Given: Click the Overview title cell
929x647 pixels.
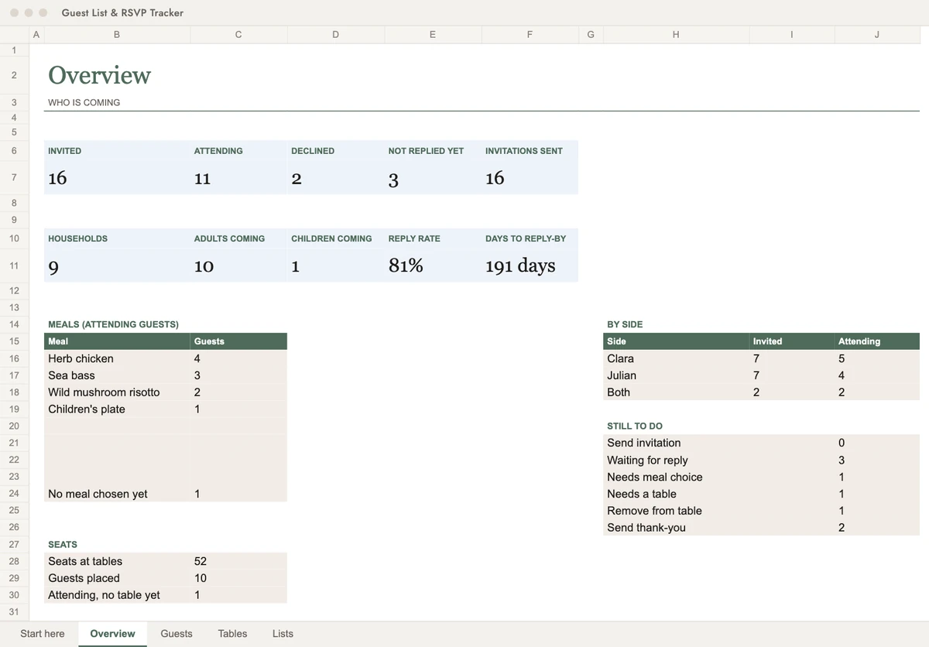Looking at the screenshot, I should (99, 75).
